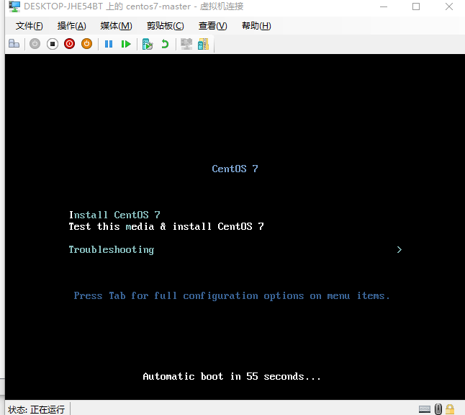Click the window title bar VM icon
Image resolution: width=465 pixels, height=415 pixels.
pyautogui.click(x=14, y=6)
